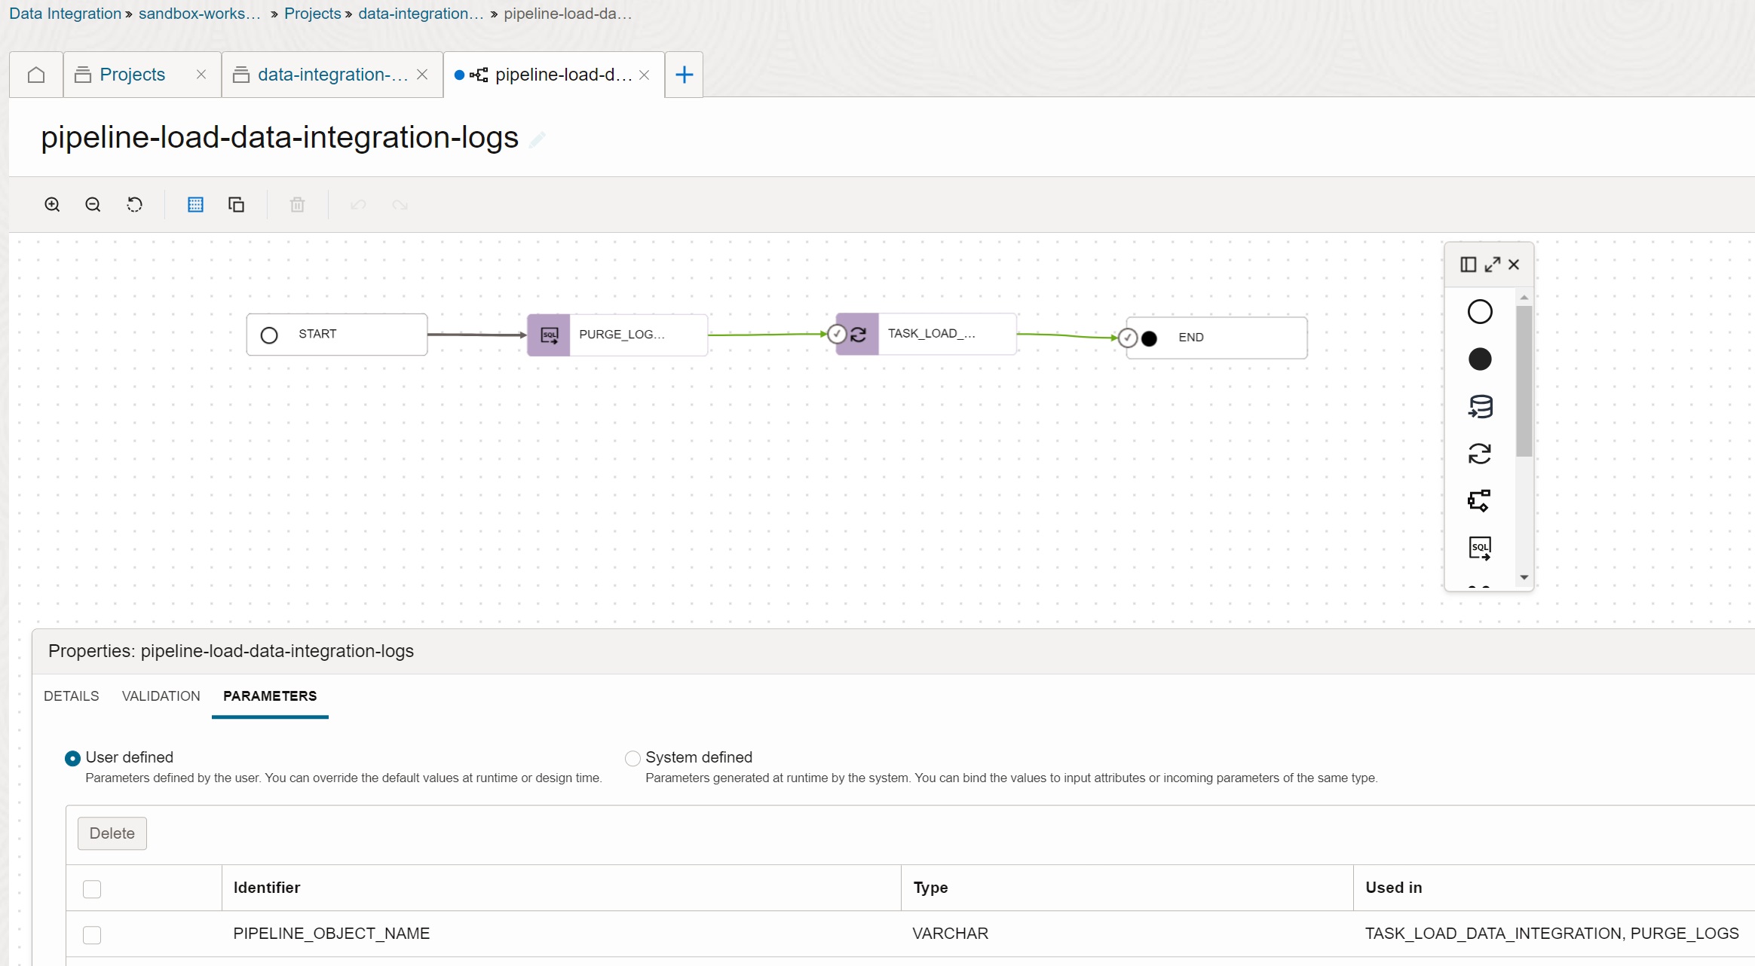Screen dimensions: 1755x966
Task: Switch to the data-integration tab
Action: 332,75
